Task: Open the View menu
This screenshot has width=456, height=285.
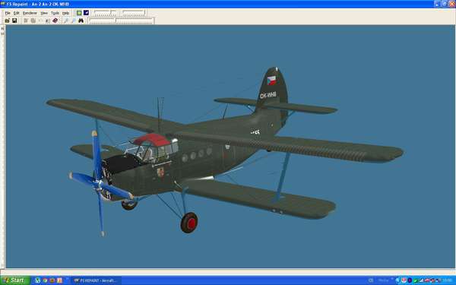Action: point(44,13)
